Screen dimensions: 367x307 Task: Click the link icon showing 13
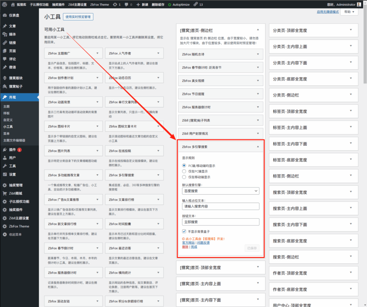196,4
